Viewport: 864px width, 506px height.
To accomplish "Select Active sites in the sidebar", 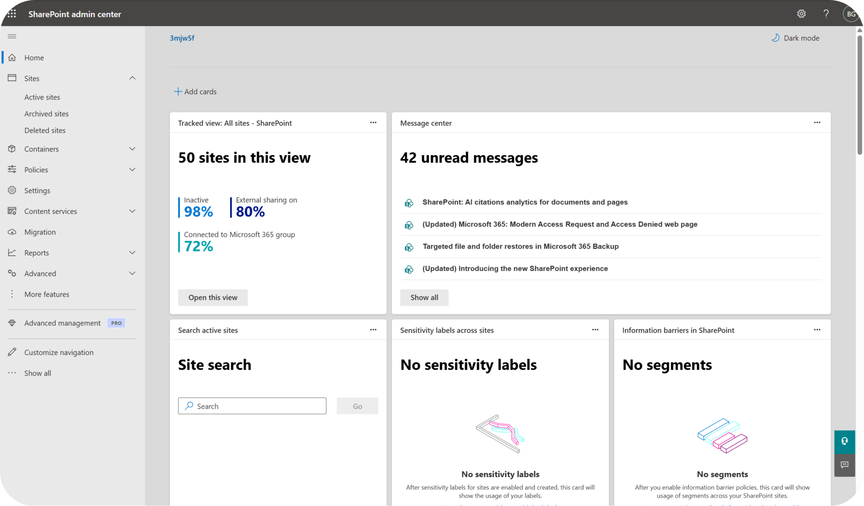I will [x=42, y=97].
